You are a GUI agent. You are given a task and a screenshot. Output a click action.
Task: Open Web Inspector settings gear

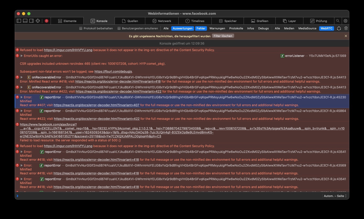[x=345, y=21]
